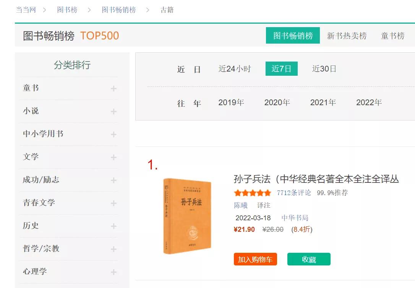Expand the 小说 category plus icon
415x288 pixels.
coord(113,112)
